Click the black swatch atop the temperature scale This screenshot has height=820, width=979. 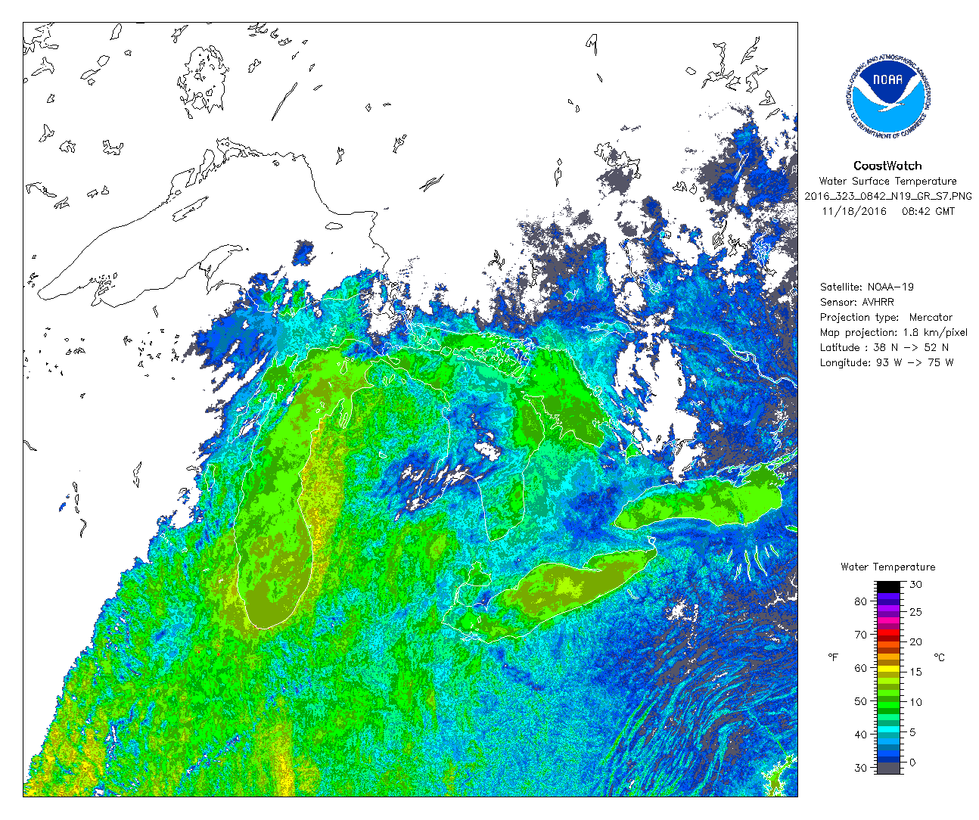(888, 587)
